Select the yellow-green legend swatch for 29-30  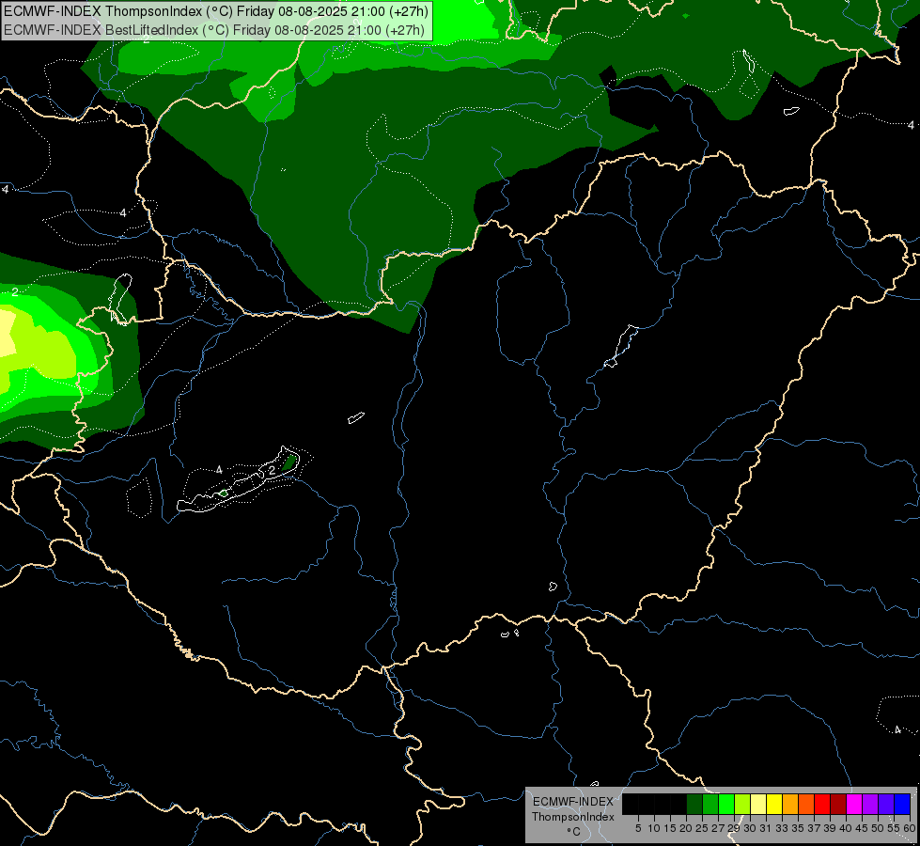742,804
